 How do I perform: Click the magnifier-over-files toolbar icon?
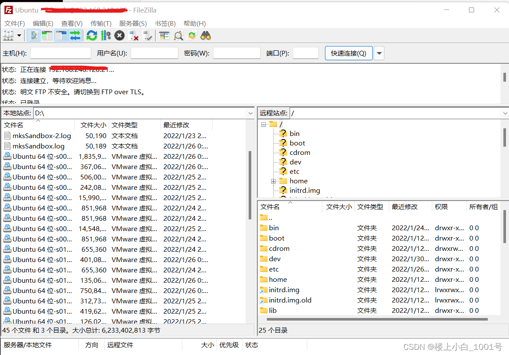tap(178, 35)
